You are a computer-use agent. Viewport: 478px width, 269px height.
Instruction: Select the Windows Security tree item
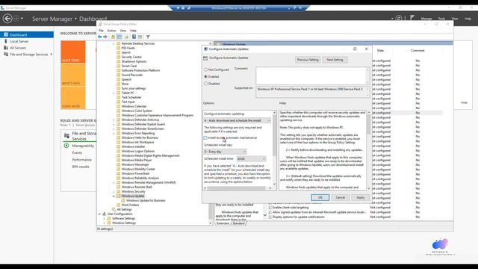[x=133, y=191]
